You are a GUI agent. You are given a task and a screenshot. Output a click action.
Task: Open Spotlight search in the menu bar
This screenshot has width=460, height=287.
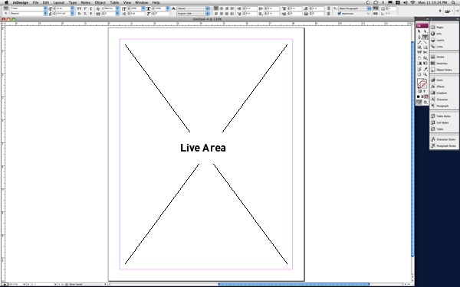[x=454, y=2]
